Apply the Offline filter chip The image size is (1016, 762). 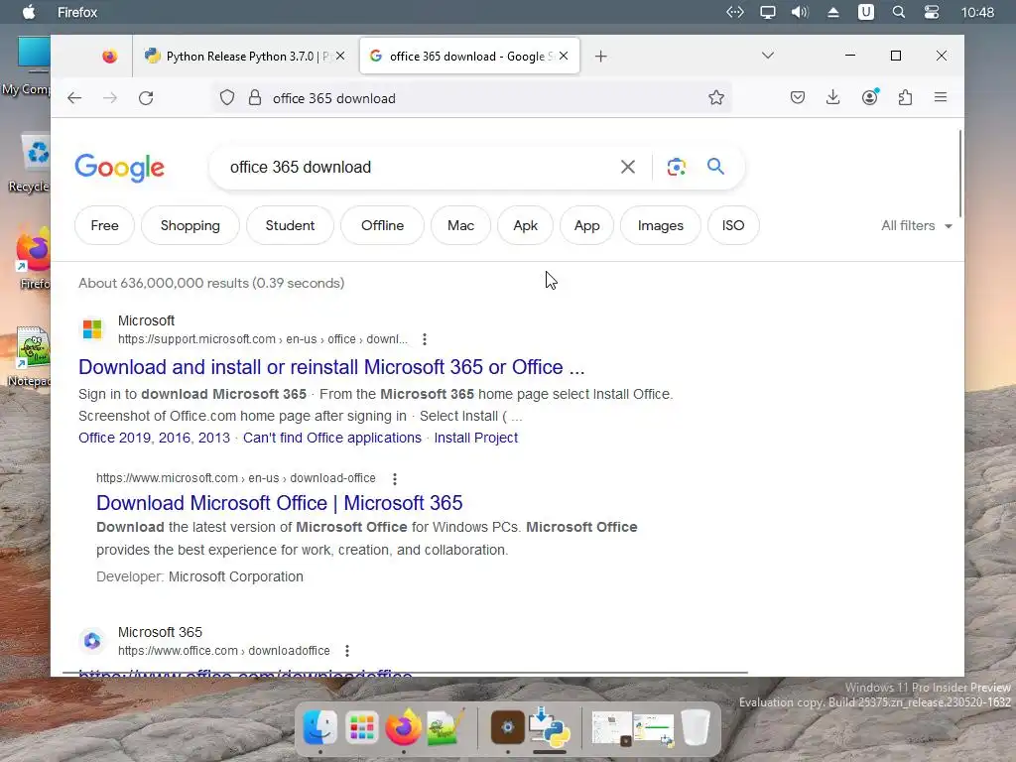382,225
